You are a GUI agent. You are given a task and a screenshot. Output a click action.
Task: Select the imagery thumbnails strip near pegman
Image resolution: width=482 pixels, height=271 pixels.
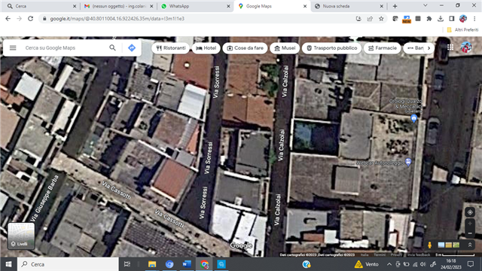pos(449,245)
